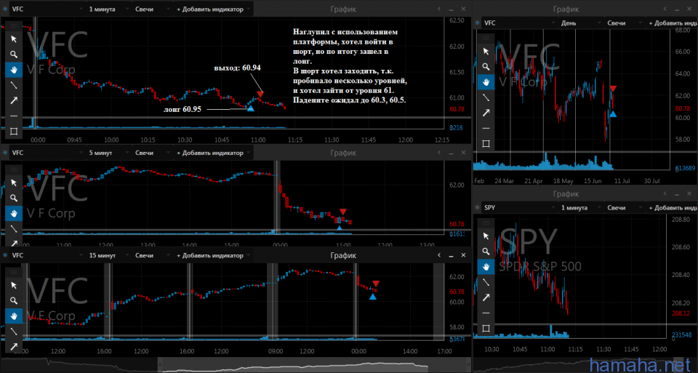This screenshot has width=698, height=373.
Task: Open the 'Свечи' chart type dropdown in the 1-minute VFC chart
Action: tap(152, 9)
